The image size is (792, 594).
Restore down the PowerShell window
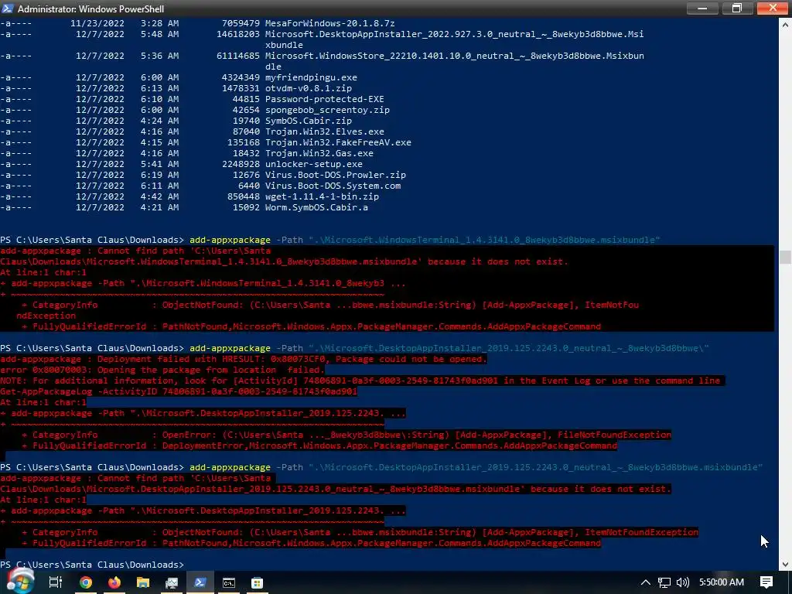point(737,8)
